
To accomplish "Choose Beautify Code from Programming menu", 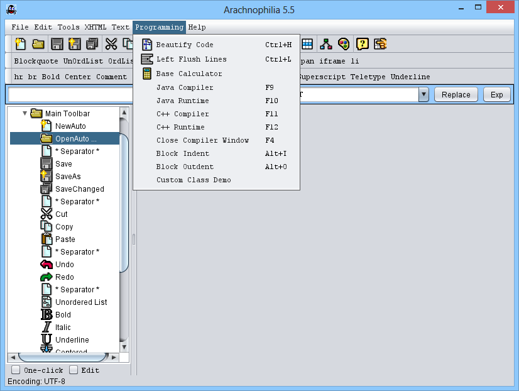I will click(217, 45).
